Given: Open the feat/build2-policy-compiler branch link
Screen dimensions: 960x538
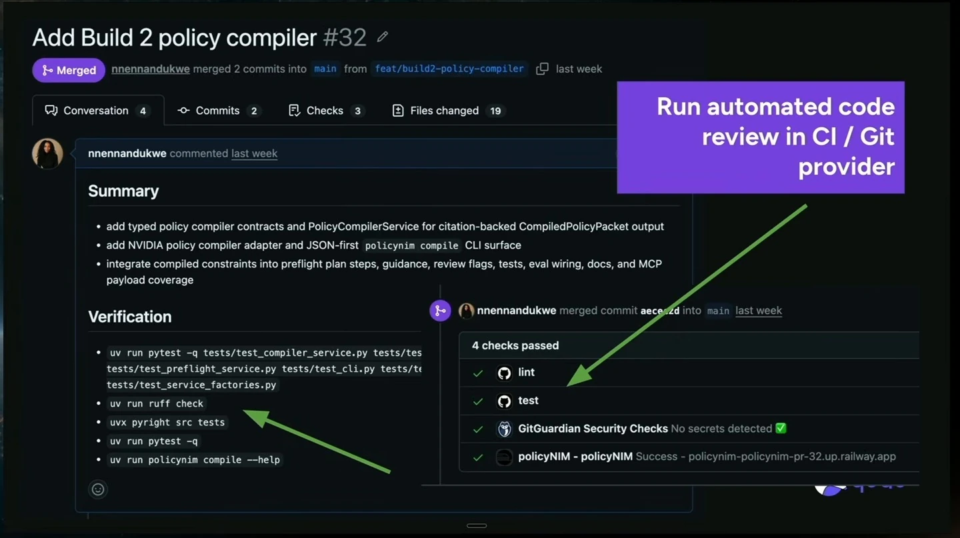Looking at the screenshot, I should coord(449,69).
